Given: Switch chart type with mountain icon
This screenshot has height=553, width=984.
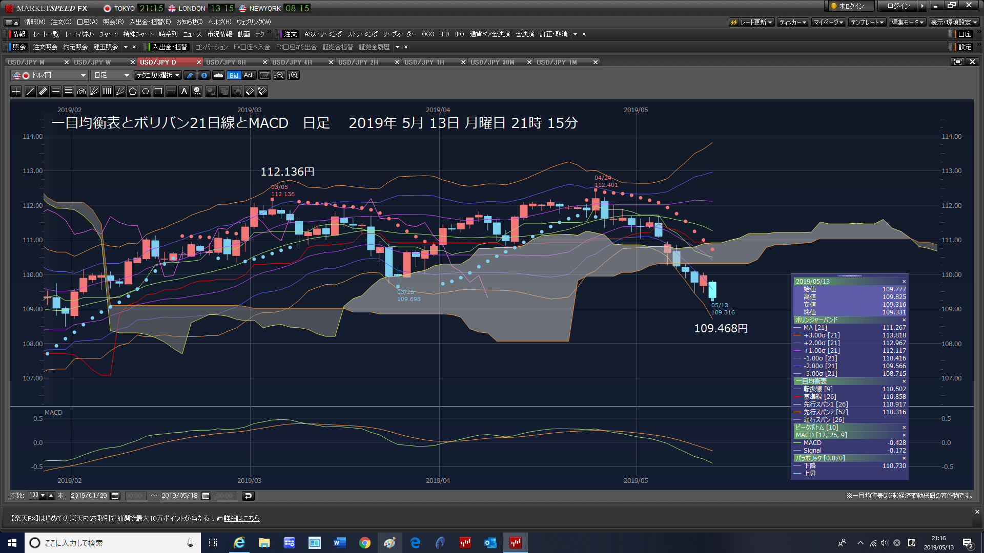Looking at the screenshot, I should coord(219,75).
